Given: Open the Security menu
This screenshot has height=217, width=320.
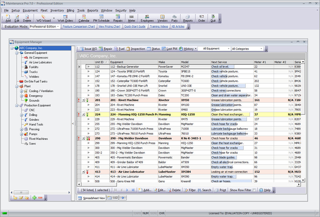Looking at the screenshot, I should [121, 10].
